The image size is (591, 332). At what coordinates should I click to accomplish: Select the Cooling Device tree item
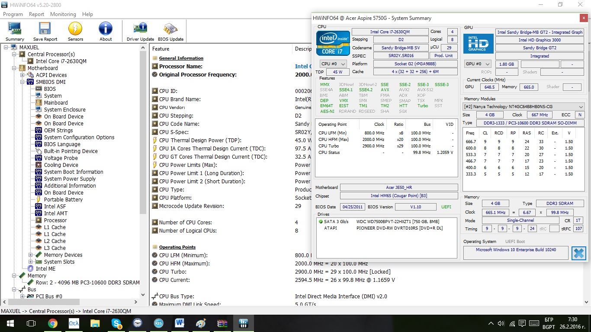tap(61, 165)
